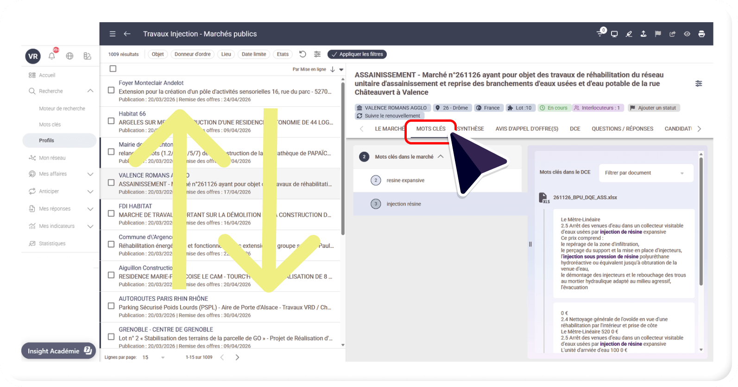Open the Filtrer par document dropdown
This screenshot has width=738, height=387.
click(x=645, y=173)
